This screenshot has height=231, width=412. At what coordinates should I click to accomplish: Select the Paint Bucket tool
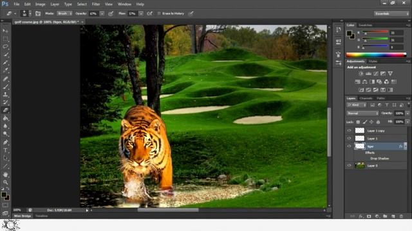[5, 118]
